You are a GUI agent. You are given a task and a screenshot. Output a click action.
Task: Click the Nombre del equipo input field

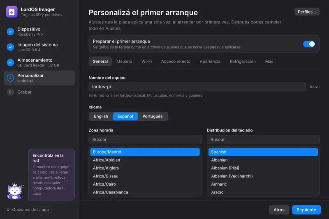coord(197,87)
